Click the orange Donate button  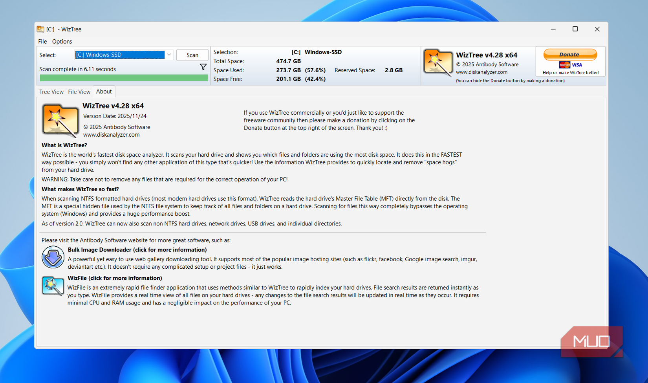point(570,55)
